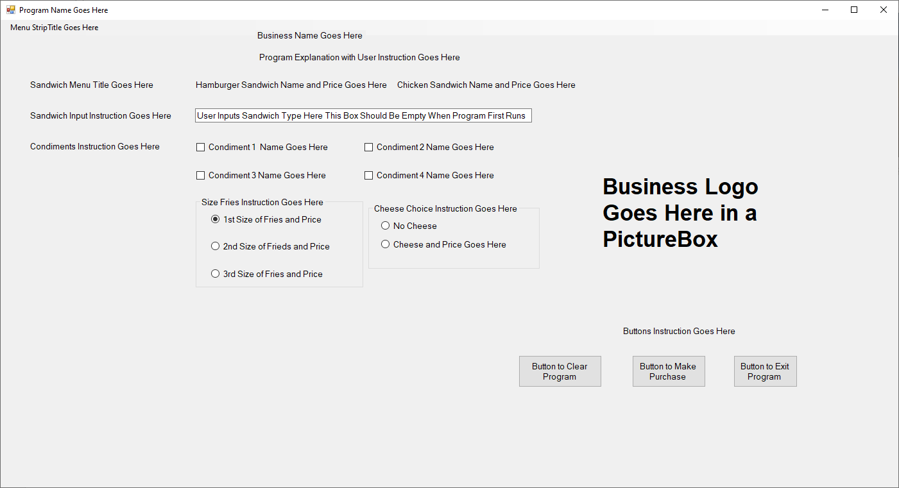Click the Button to Exit Program
Viewport: 899px width, 488px height.
tap(765, 371)
